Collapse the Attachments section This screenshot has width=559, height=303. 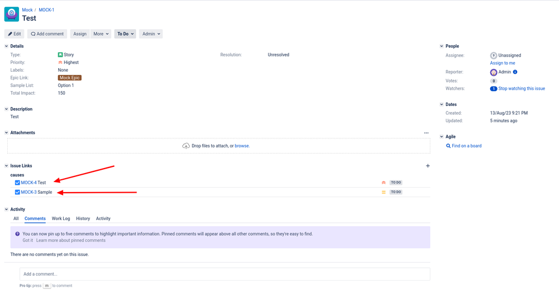click(6, 132)
